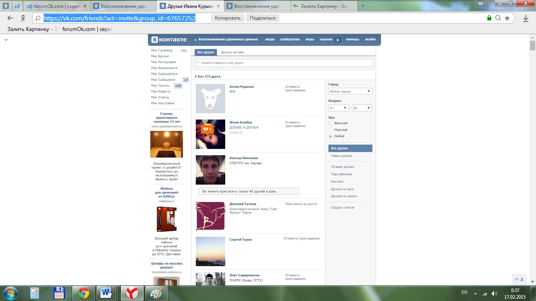The height and width of the screenshot is (301, 536).
Task: Open 'музыка' in VK header menu
Action: (x=326, y=40)
